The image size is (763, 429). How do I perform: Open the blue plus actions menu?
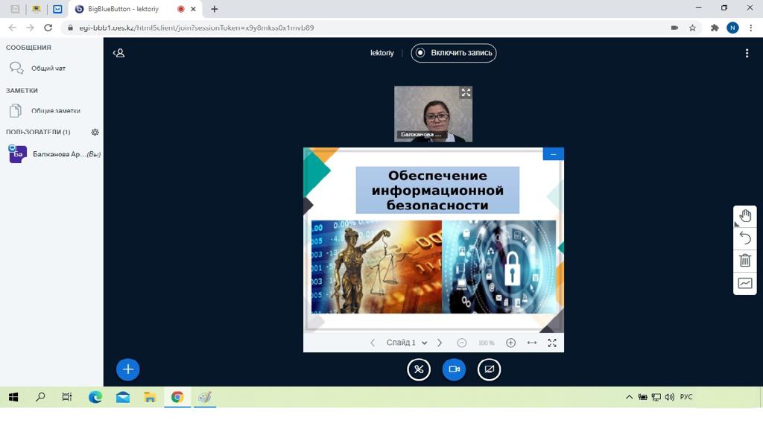128,369
